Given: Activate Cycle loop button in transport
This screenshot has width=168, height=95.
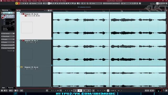Looking at the screenshot, I should [75, 91].
